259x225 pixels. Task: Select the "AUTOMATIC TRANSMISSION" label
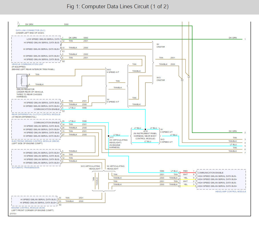coord(25,167)
